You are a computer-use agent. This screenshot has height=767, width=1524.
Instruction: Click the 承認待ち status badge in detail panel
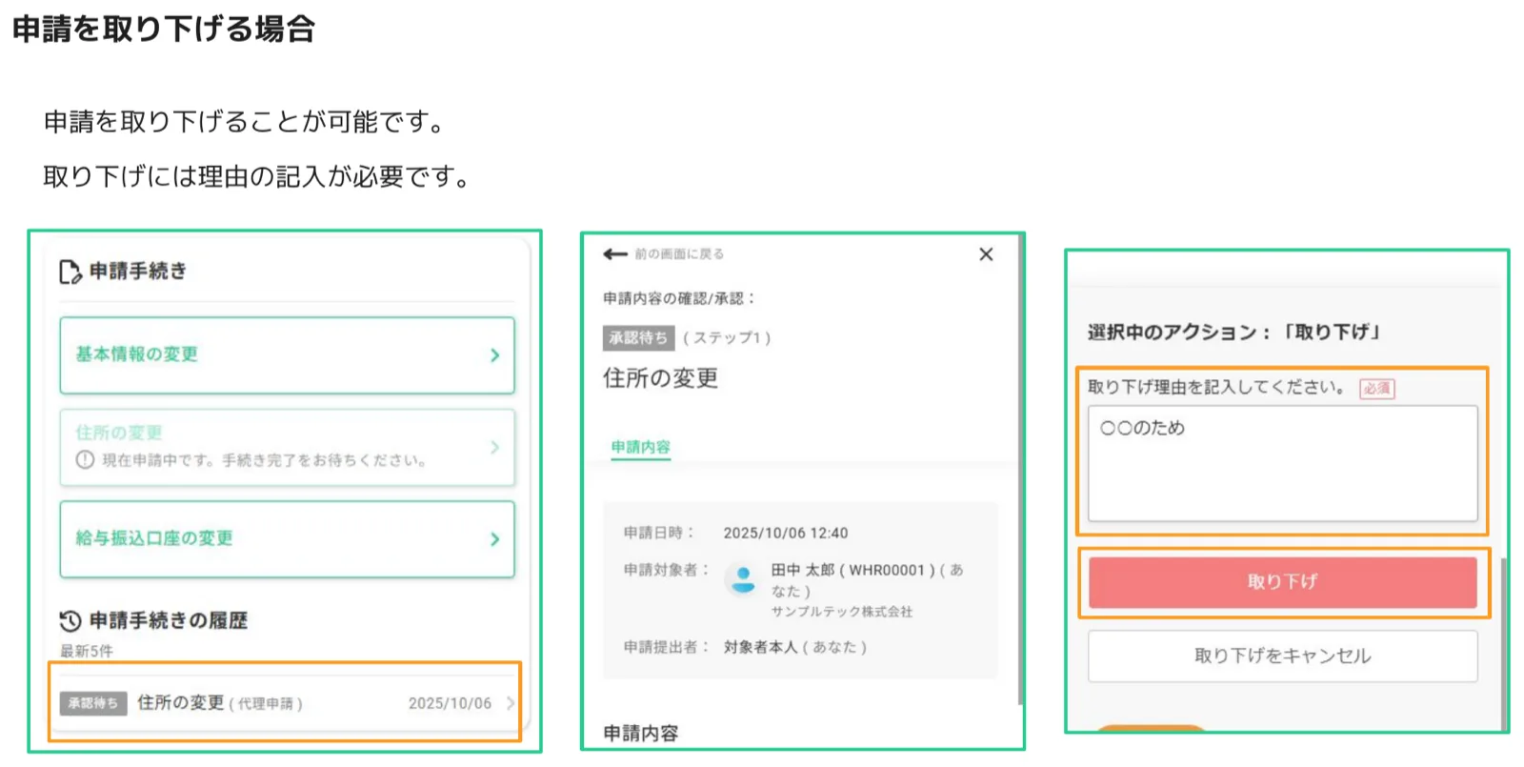(x=638, y=338)
